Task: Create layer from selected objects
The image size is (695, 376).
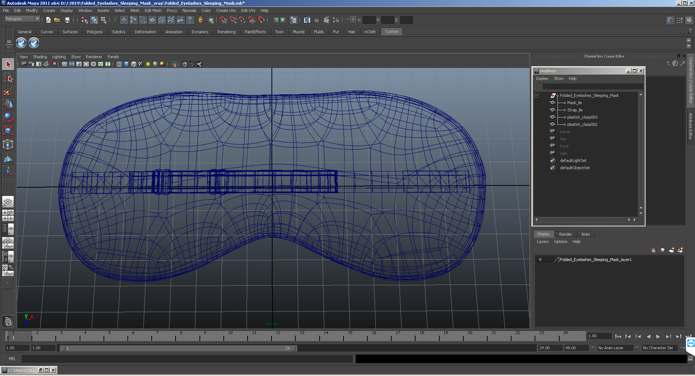Action: (x=680, y=250)
